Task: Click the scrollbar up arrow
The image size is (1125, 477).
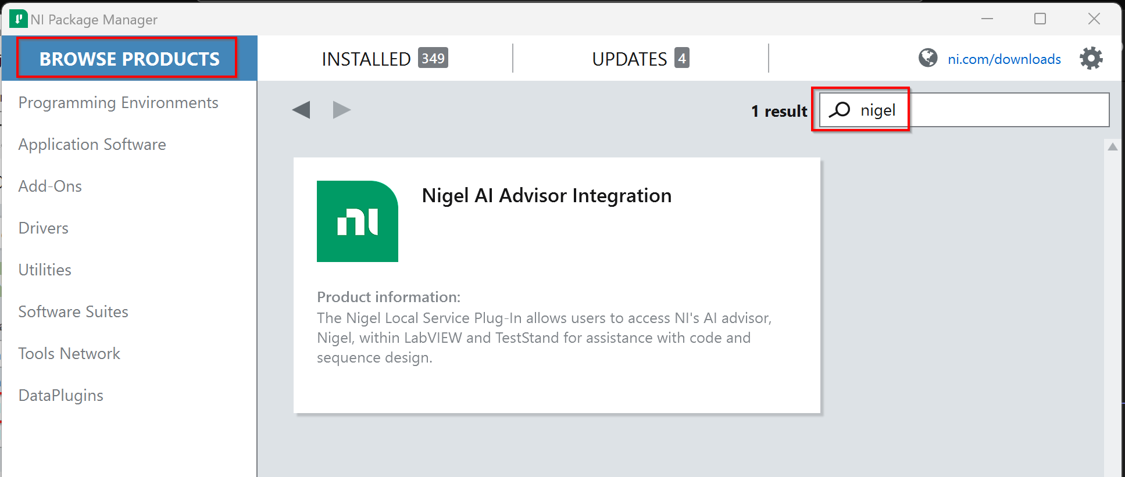Action: click(1112, 147)
